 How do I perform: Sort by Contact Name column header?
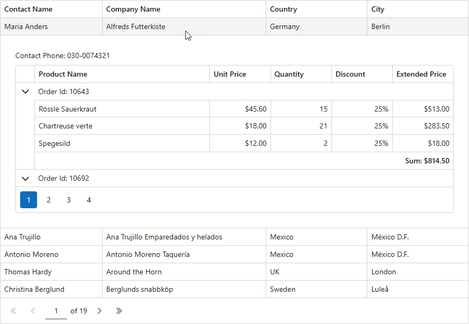(x=51, y=10)
